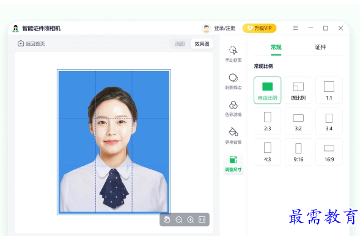Maximize the application window
363x236 pixels.
pyautogui.click(x=326, y=28)
